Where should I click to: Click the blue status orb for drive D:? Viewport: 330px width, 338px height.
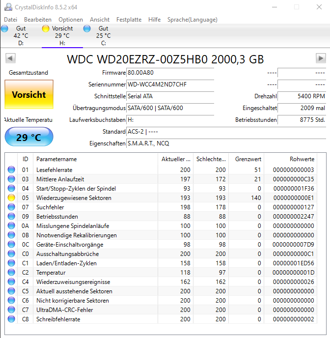click(4, 28)
